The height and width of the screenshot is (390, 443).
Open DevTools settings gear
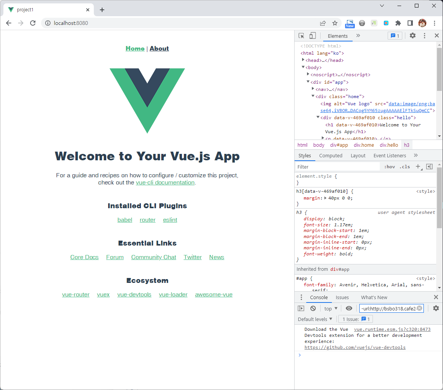click(412, 35)
